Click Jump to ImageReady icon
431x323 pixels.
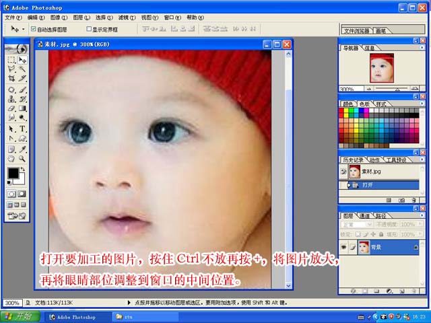coord(16,216)
